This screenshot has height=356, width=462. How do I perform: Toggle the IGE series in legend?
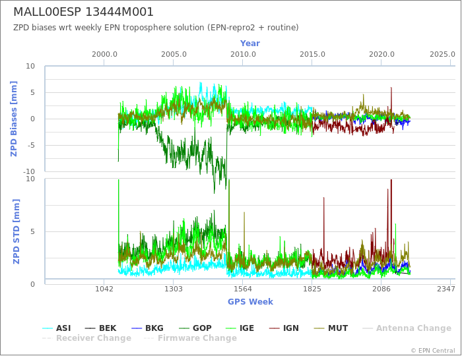[x=240, y=328]
